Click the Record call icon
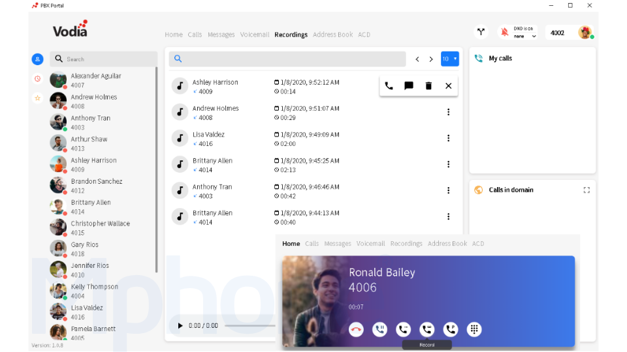627x352 pixels. tap(427, 329)
